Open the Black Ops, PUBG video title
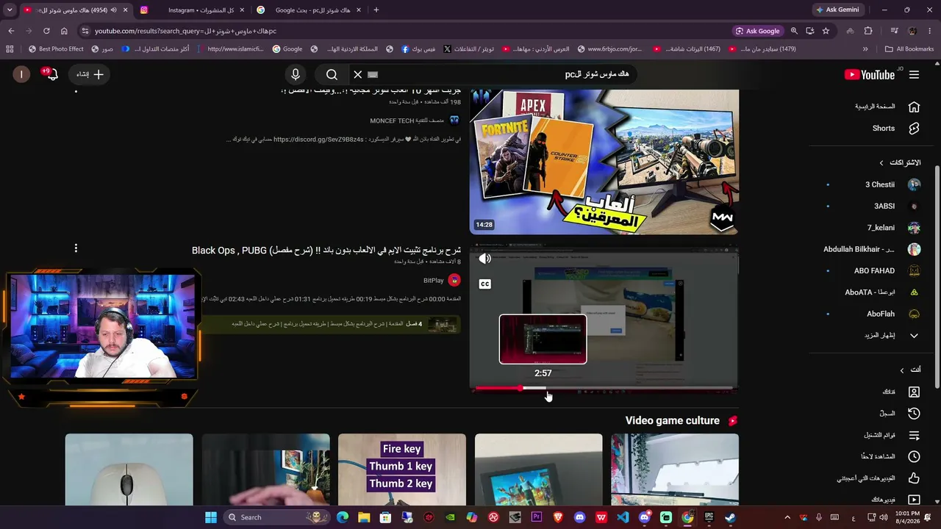 pos(326,251)
